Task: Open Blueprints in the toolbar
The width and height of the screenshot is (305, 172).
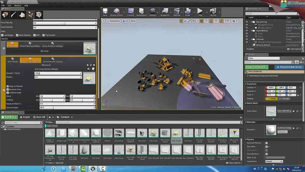Action: pyautogui.click(x=165, y=12)
